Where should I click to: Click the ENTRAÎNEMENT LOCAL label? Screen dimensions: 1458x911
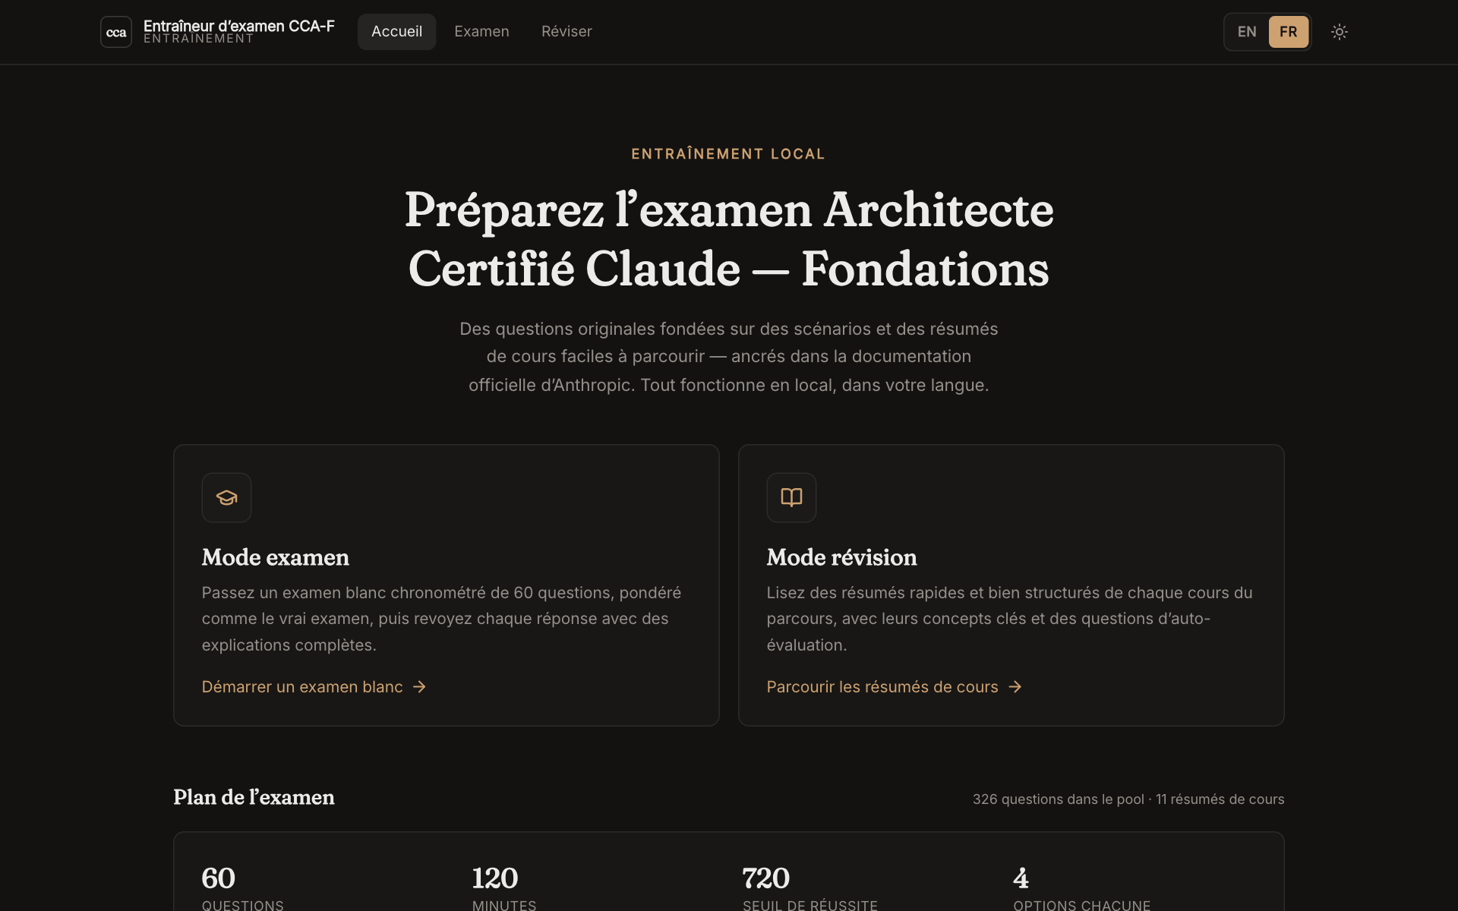[728, 154]
